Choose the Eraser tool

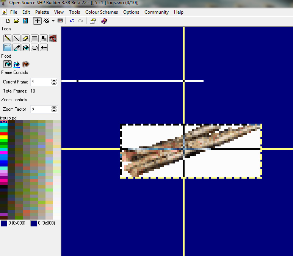(25, 38)
